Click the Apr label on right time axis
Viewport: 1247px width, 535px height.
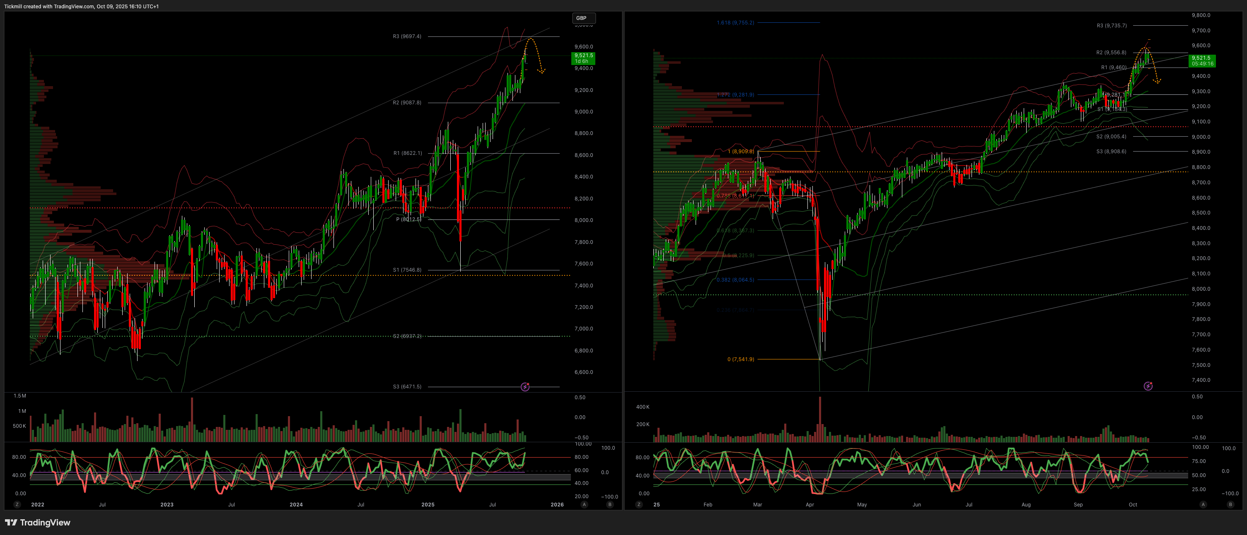click(810, 504)
